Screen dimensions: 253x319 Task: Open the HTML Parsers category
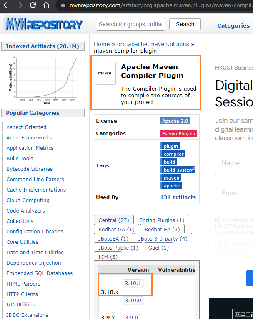23,284
